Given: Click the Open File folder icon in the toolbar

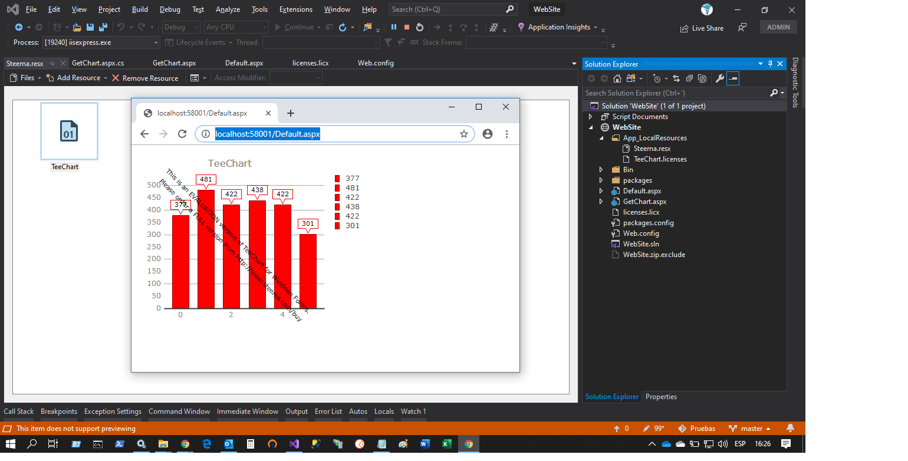Looking at the screenshot, I should [77, 27].
